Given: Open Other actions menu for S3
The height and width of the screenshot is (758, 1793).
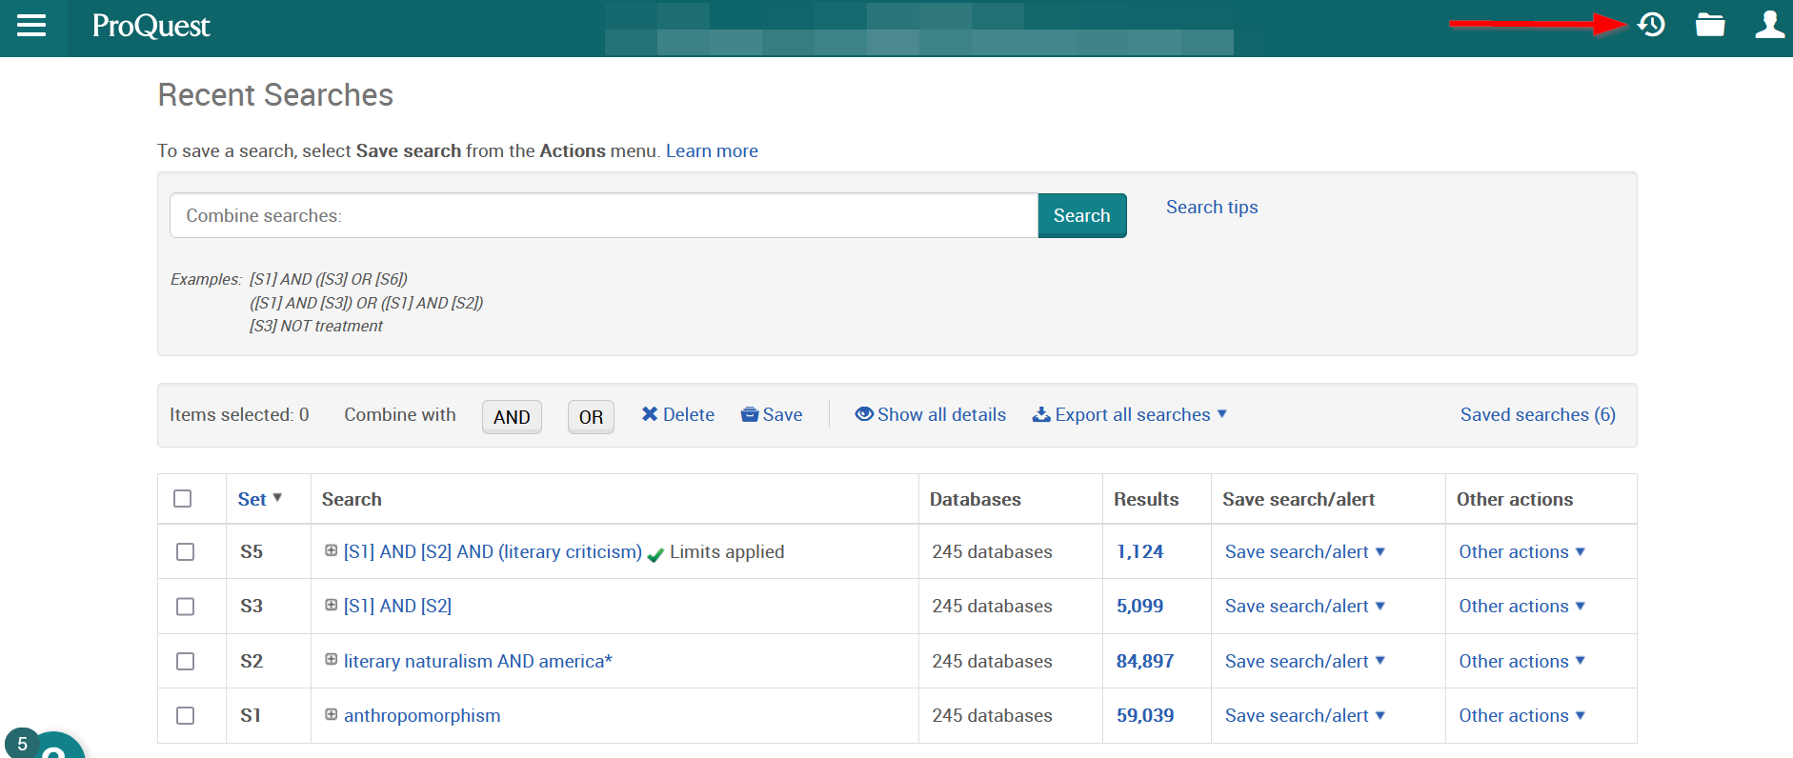Looking at the screenshot, I should click(x=1522, y=606).
